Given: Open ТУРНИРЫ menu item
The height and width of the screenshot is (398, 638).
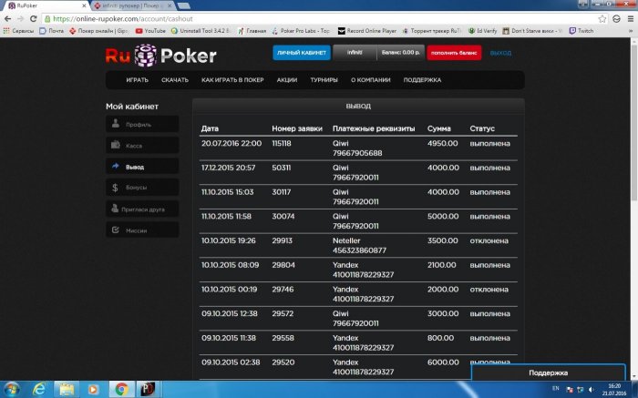Looking at the screenshot, I should pos(324,80).
